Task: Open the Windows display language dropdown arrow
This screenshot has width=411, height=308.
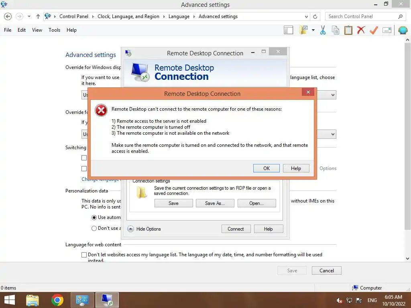Action: (333, 95)
